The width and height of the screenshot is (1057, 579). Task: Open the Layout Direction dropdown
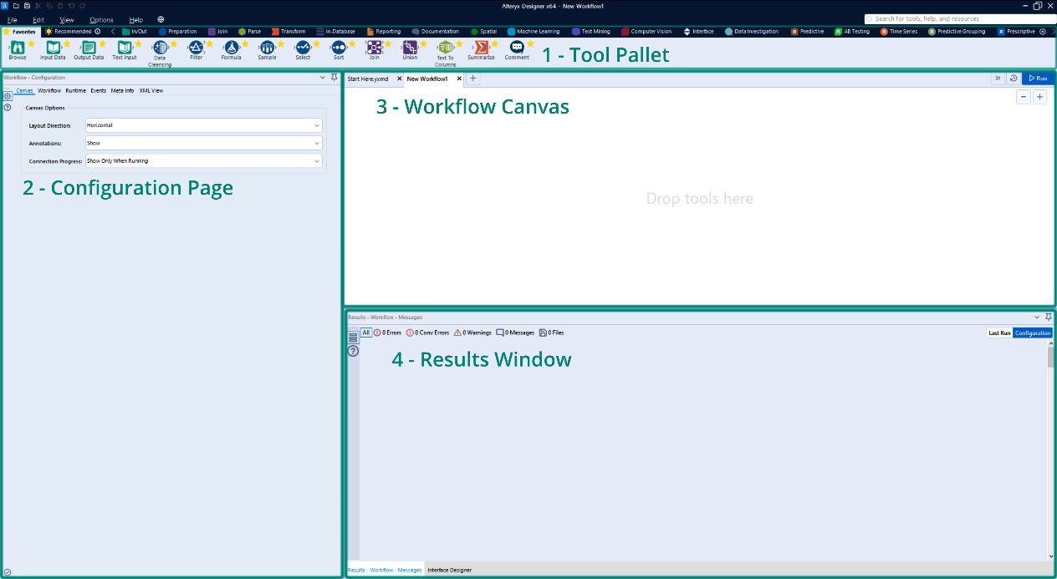pos(203,125)
